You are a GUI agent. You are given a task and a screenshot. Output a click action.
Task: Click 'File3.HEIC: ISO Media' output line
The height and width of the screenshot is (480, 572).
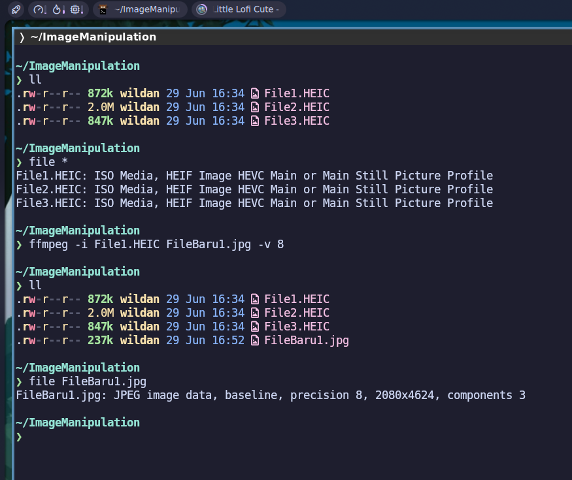(254, 203)
